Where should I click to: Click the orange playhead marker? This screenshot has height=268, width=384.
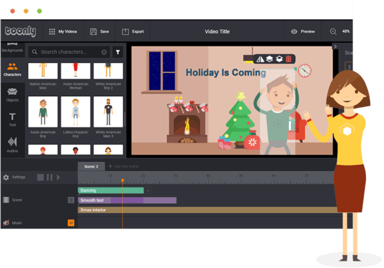tap(122, 180)
